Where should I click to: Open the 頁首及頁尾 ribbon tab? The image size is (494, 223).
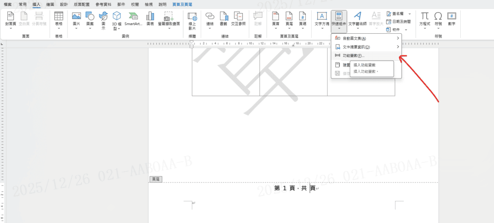[181, 4]
